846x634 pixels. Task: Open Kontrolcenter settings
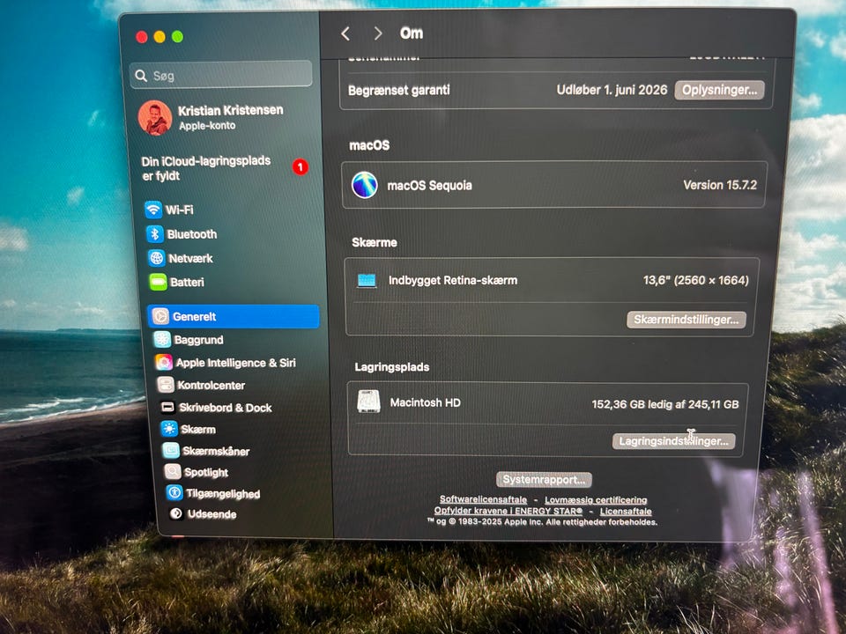[240, 385]
